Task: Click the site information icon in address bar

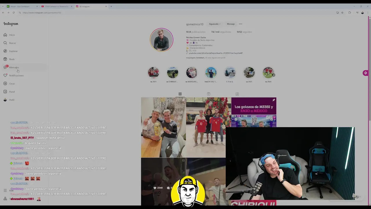Action: click(x=20, y=12)
